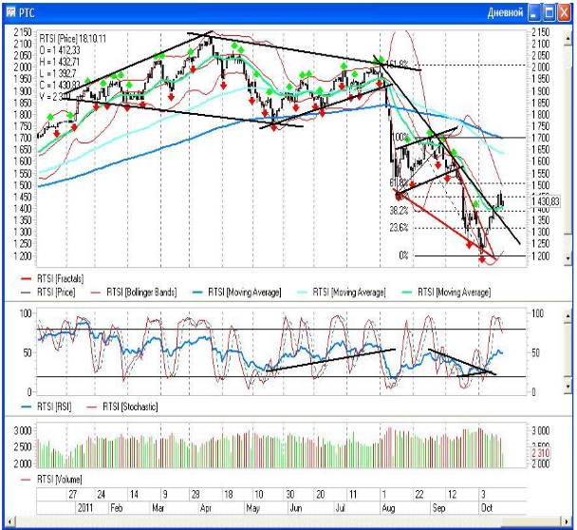The height and width of the screenshot is (530, 577).
Task: Select the RTSI [Bollinger Bands] legend entry
Action: pos(134,293)
